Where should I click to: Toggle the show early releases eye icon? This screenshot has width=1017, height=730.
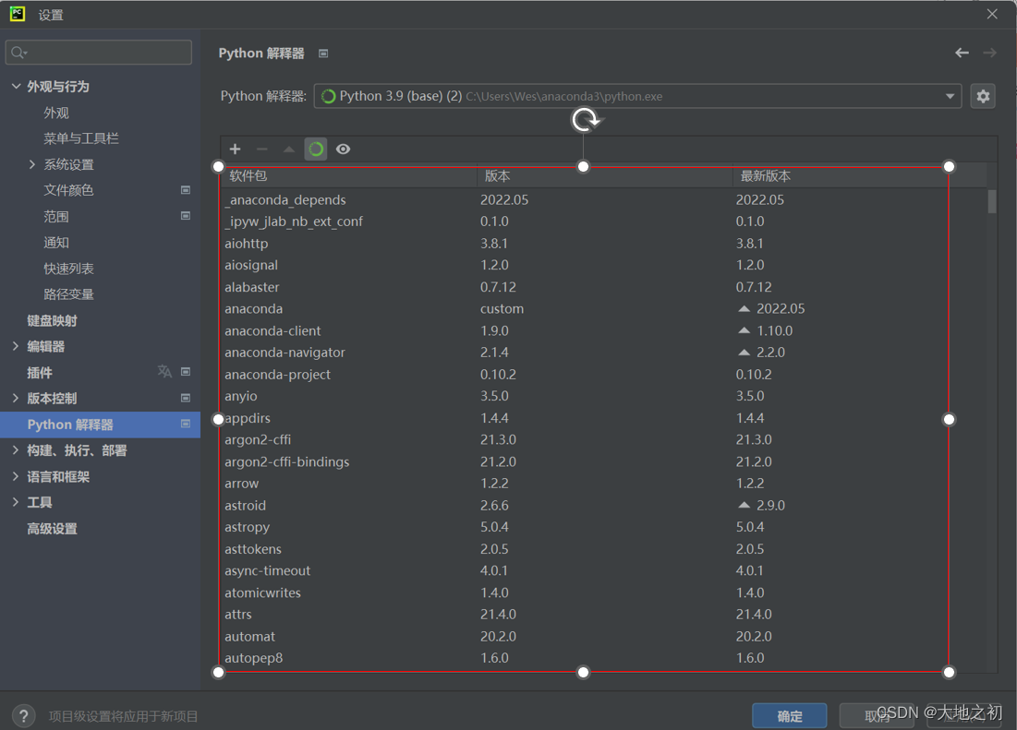coord(343,150)
